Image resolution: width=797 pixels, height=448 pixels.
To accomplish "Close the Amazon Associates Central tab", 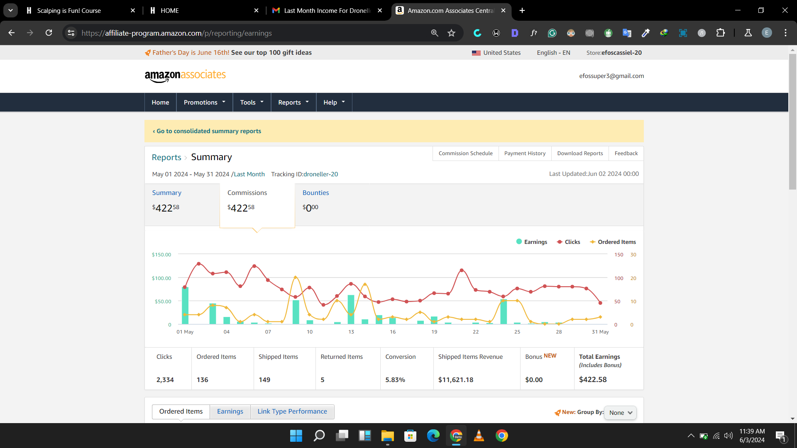I will [x=503, y=10].
